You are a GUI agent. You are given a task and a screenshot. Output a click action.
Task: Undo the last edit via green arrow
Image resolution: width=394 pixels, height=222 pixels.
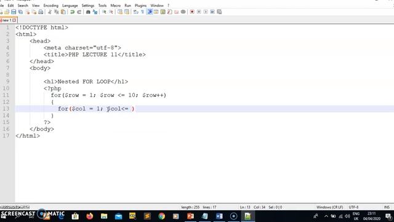pos(73,12)
